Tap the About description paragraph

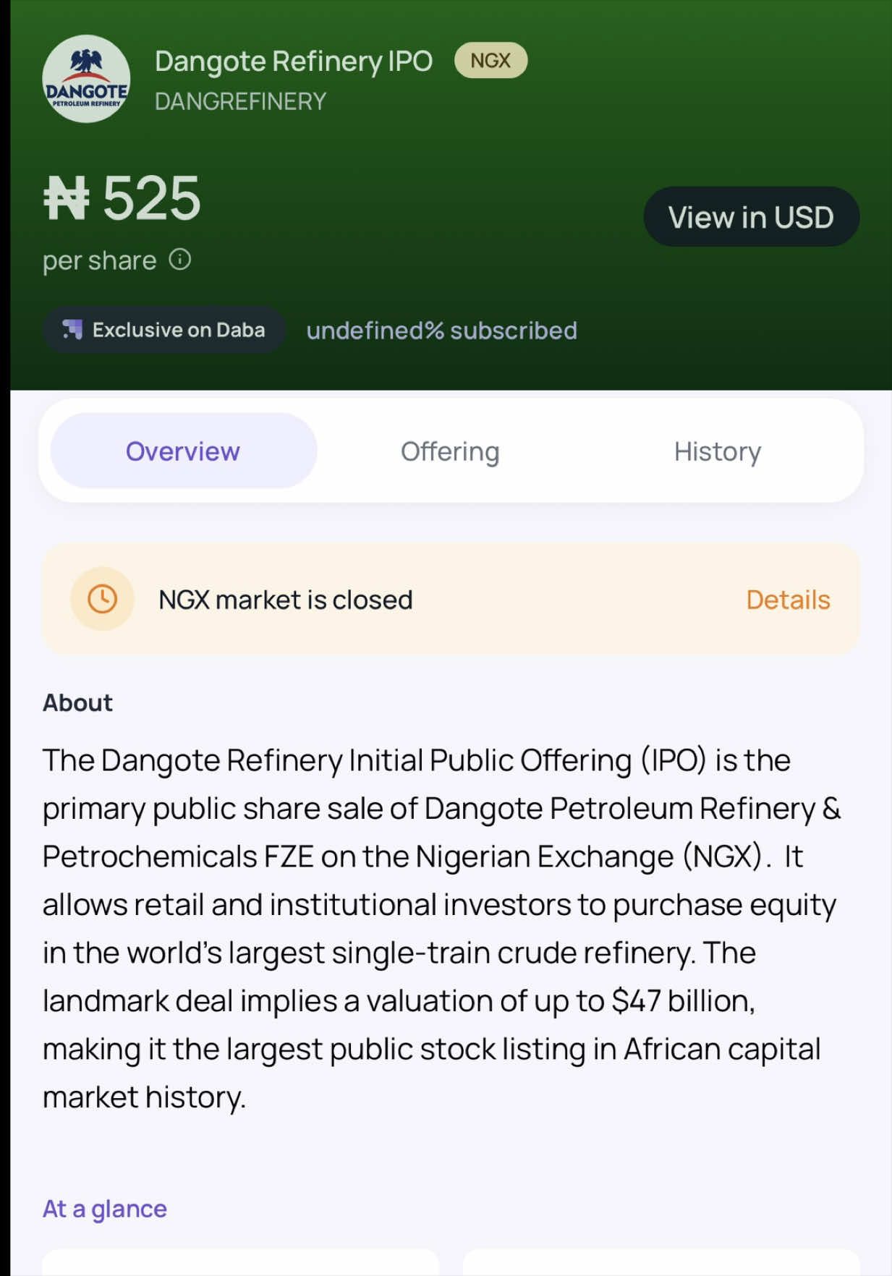[441, 928]
